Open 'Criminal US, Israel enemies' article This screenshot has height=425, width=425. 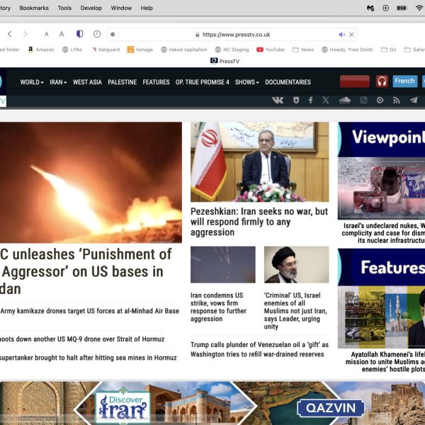tap(295, 311)
